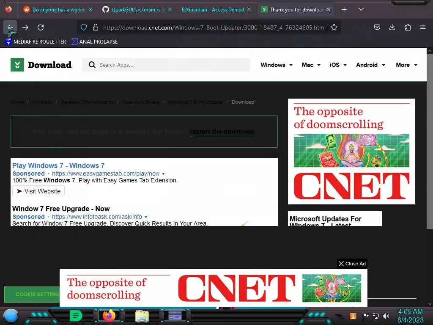Expand the Android navigation dropdown

(370, 65)
